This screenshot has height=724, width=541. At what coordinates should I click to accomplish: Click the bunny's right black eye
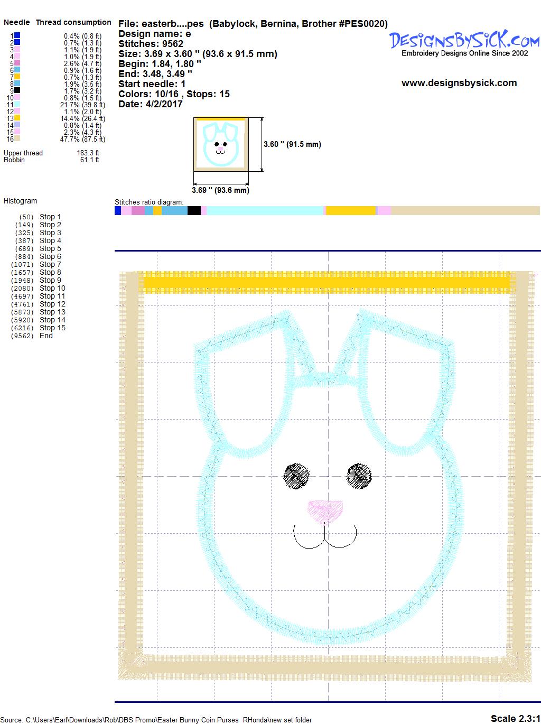pos(360,476)
